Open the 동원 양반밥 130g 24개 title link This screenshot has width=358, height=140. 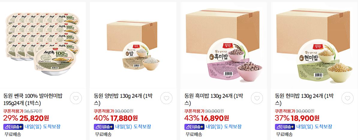123,100
